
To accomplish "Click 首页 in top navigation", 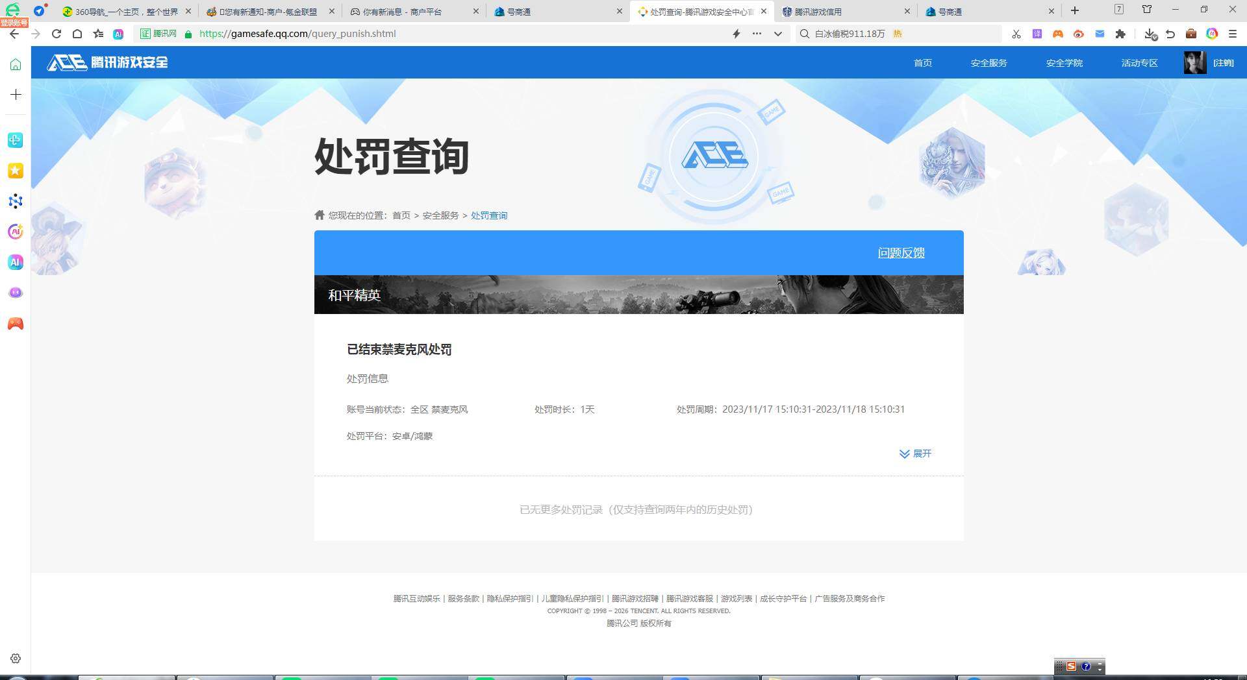I will (x=922, y=63).
